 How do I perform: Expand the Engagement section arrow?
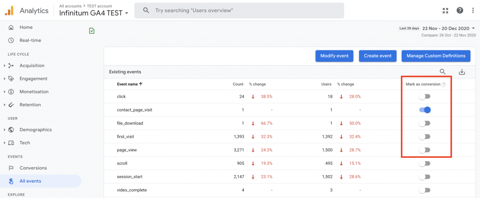5,79
